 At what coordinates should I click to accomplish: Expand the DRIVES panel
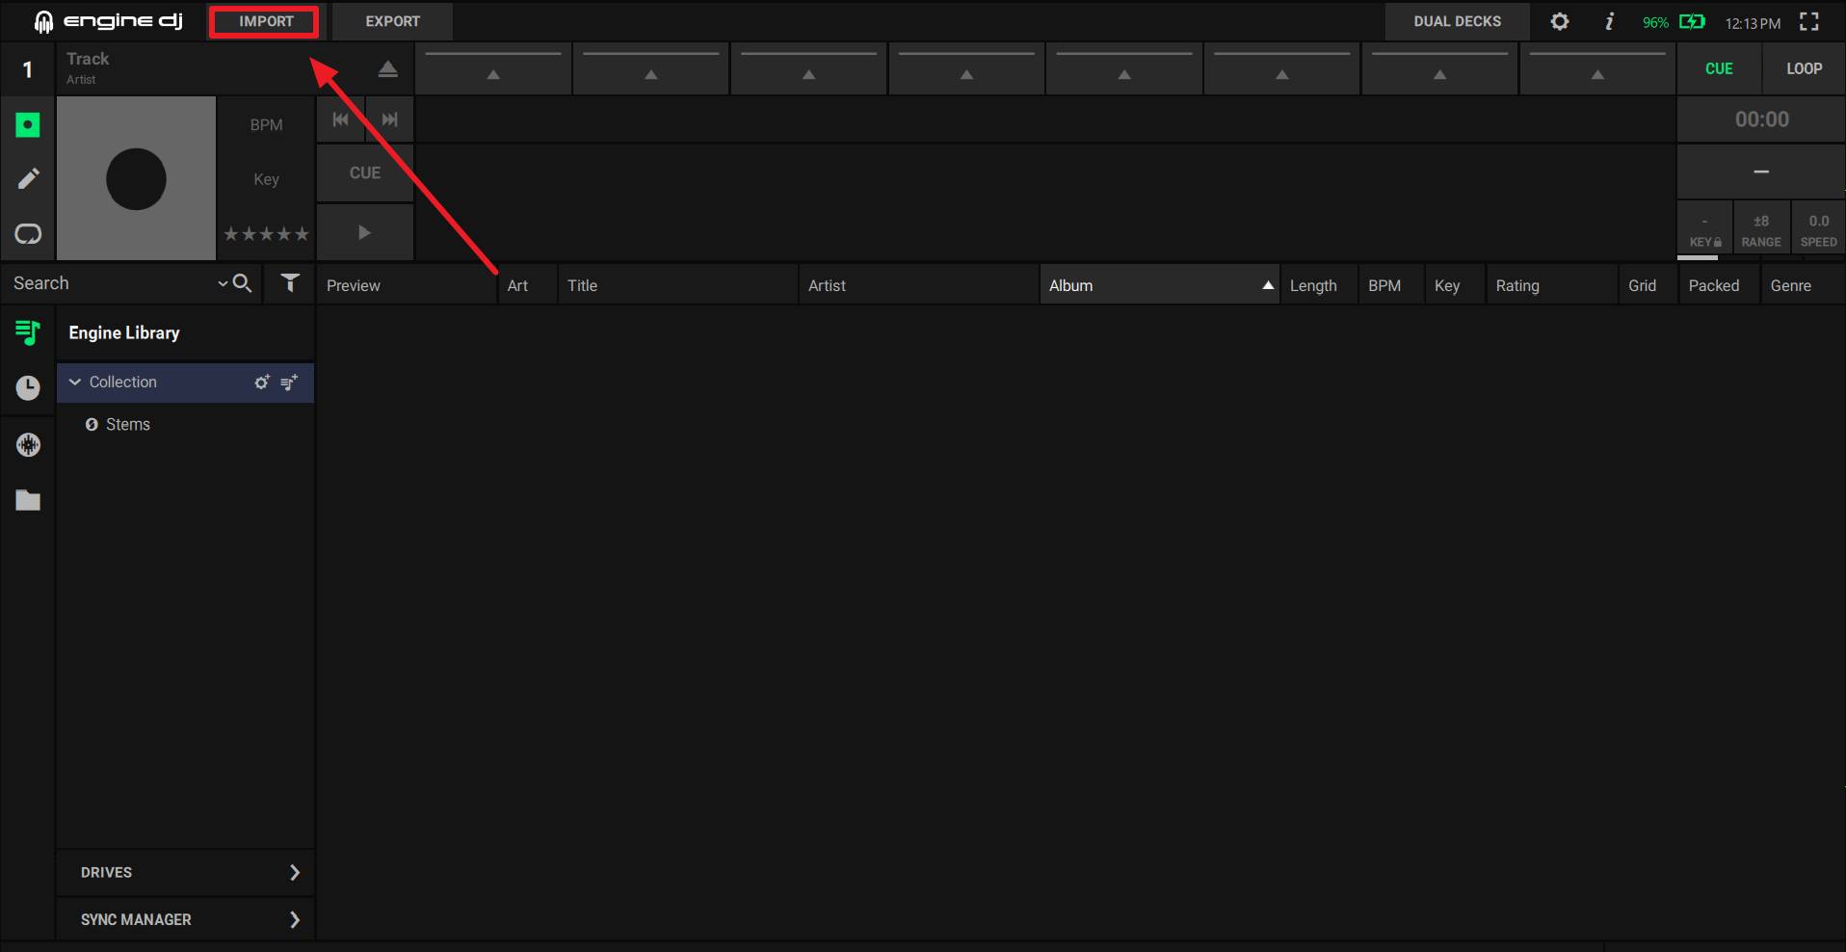185,872
